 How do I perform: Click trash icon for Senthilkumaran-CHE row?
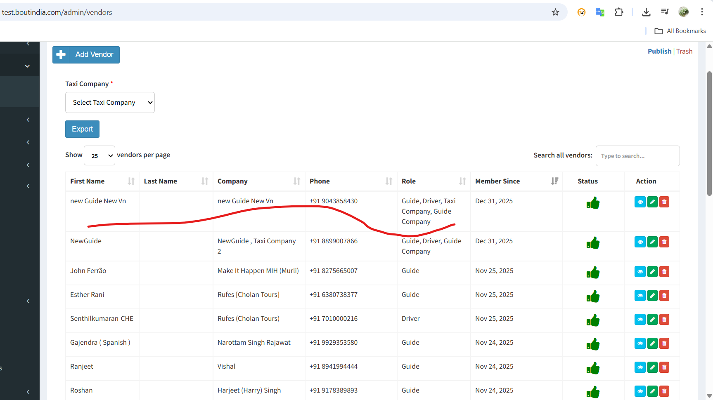pos(664,319)
